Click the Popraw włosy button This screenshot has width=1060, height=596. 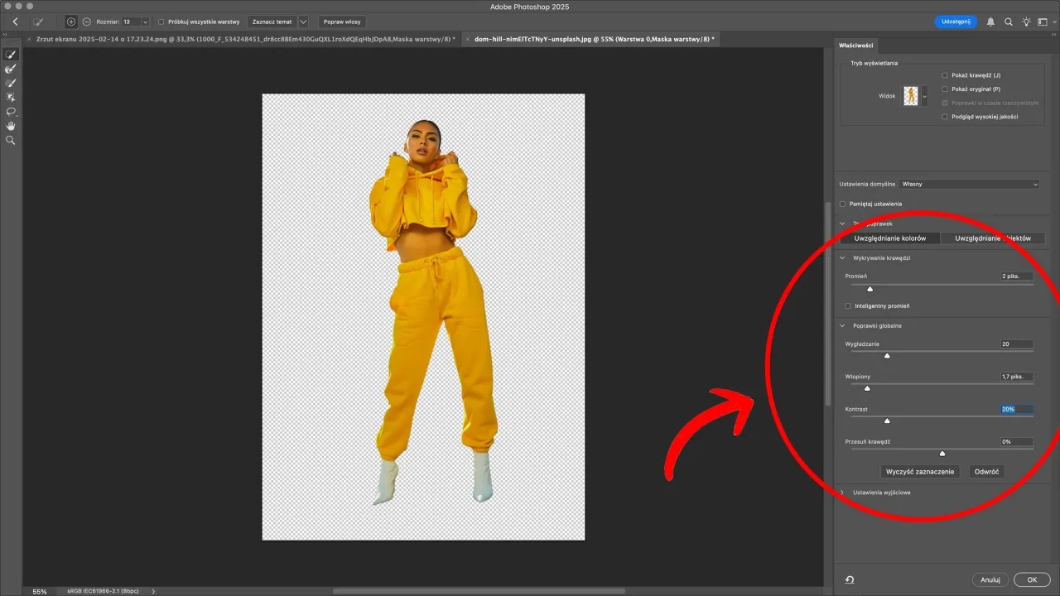pos(342,22)
